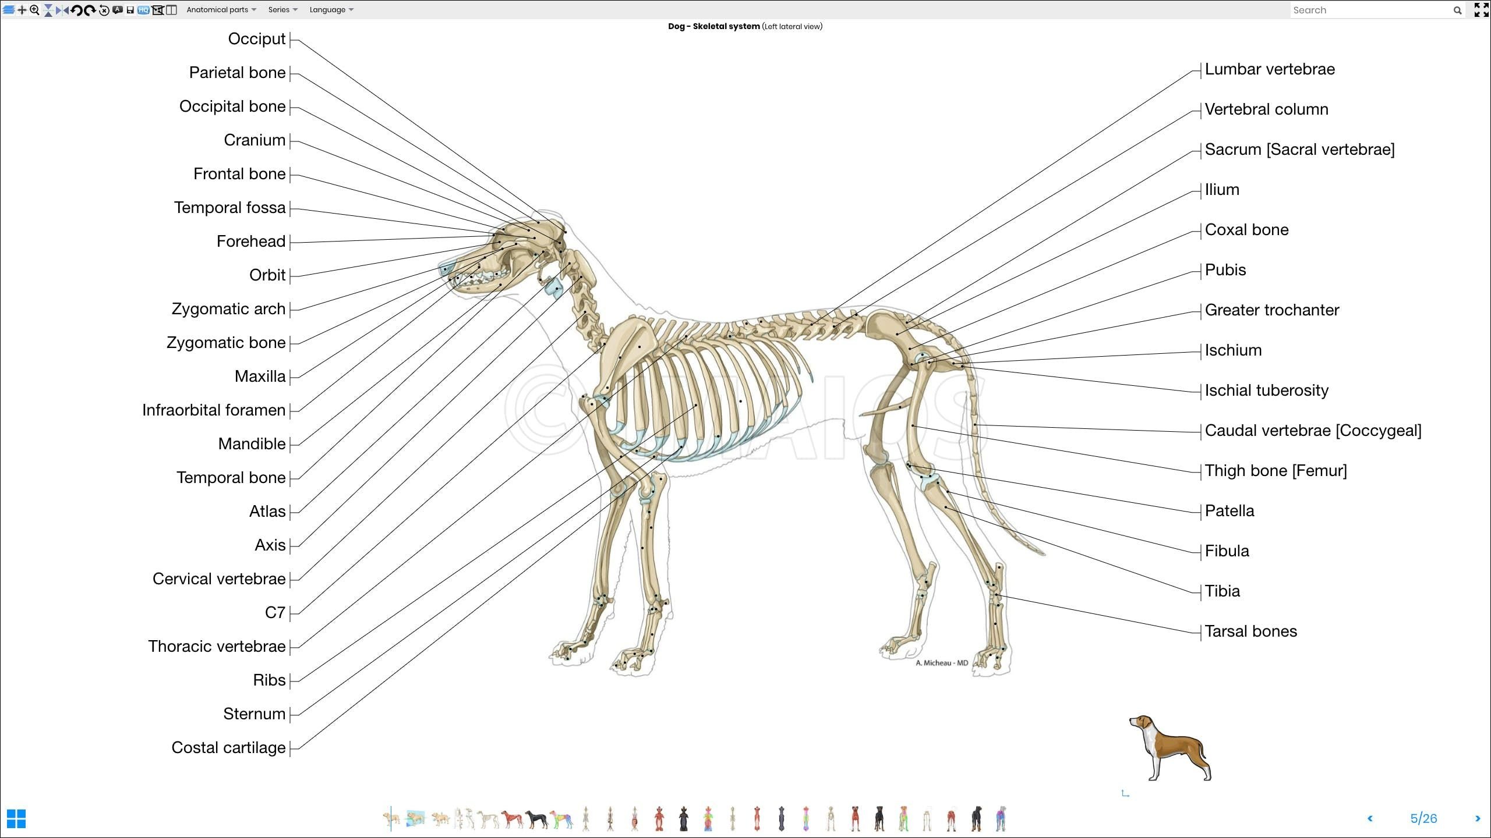This screenshot has height=838, width=1491.
Task: Select the zoom magnifier tool
Action: 34,10
